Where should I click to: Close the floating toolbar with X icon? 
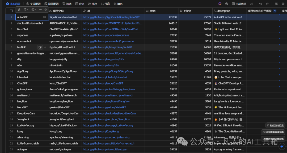click(x=46, y=10)
